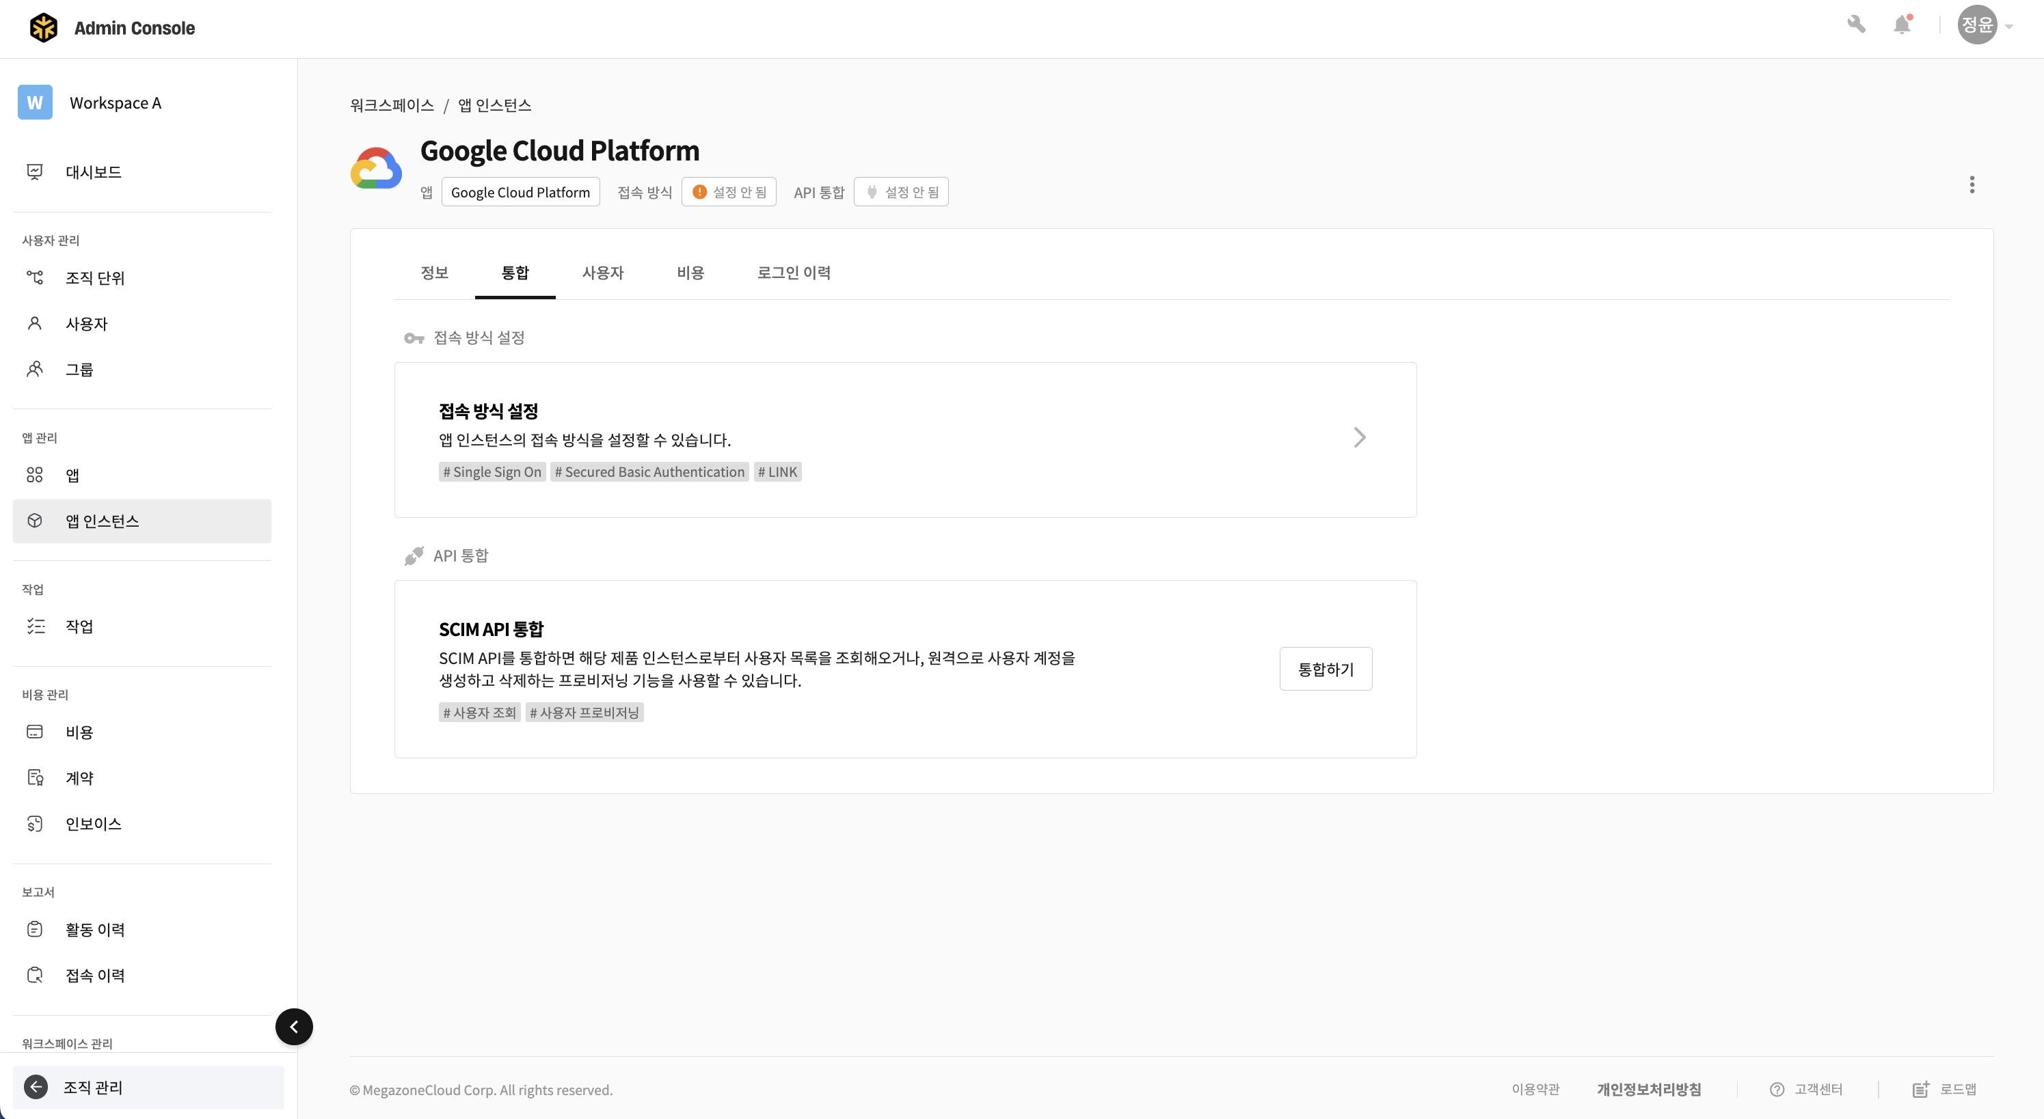
Task: Click the 조직 단위 org unit icon
Action: (35, 277)
